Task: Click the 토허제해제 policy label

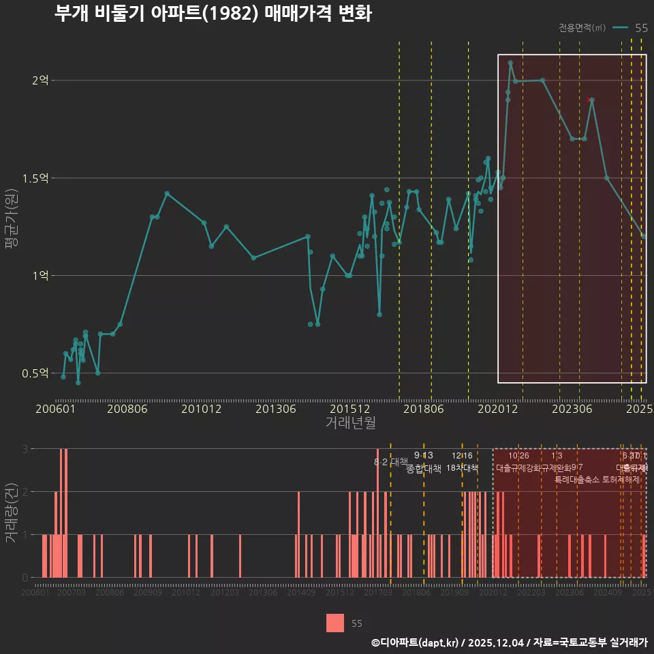Action: (x=621, y=480)
